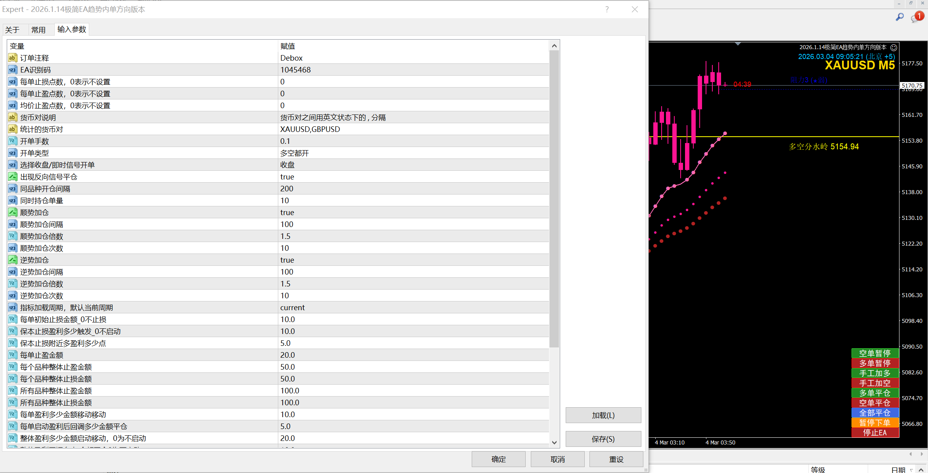This screenshot has width=928, height=473.
Task: Click the icon beside 开单手数 variable
Action: point(12,141)
